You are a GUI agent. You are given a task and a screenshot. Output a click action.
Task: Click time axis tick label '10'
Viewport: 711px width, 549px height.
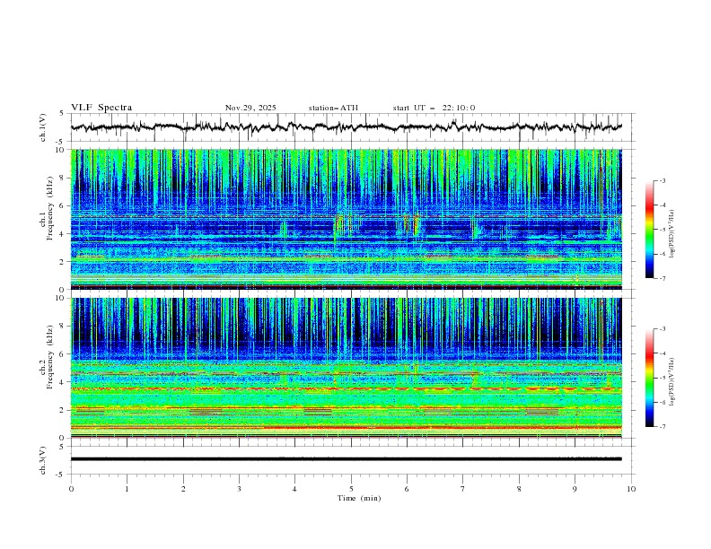tap(631, 489)
